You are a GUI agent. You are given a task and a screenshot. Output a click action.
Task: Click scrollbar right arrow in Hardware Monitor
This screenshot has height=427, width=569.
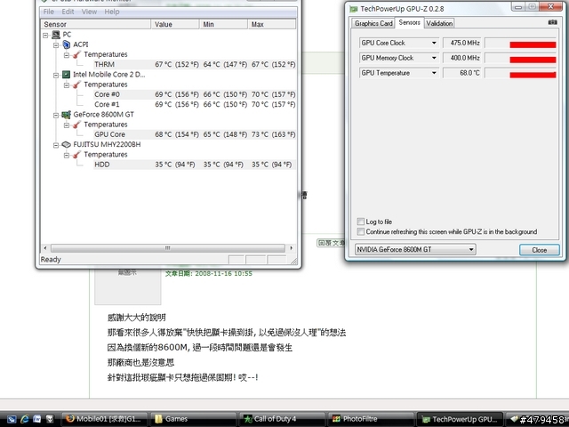[x=291, y=248]
